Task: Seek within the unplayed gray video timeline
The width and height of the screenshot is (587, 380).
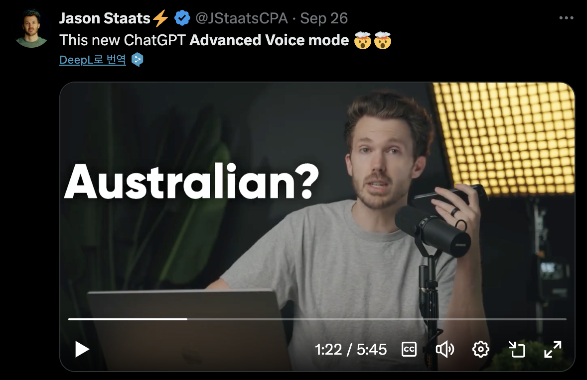Action: [x=377, y=319]
